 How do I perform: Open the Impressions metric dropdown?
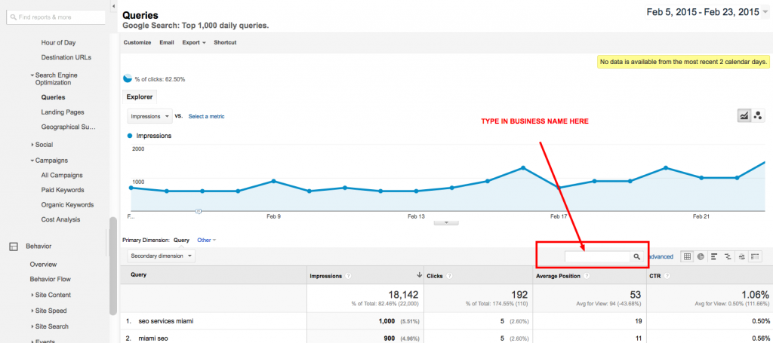[150, 116]
